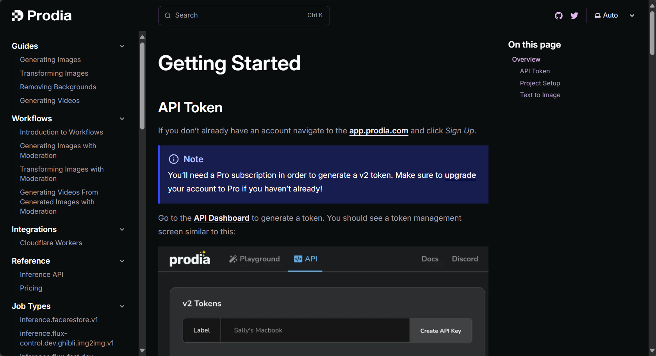656x356 pixels.
Task: Click the page scrollbar down arrow
Action: 652,351
